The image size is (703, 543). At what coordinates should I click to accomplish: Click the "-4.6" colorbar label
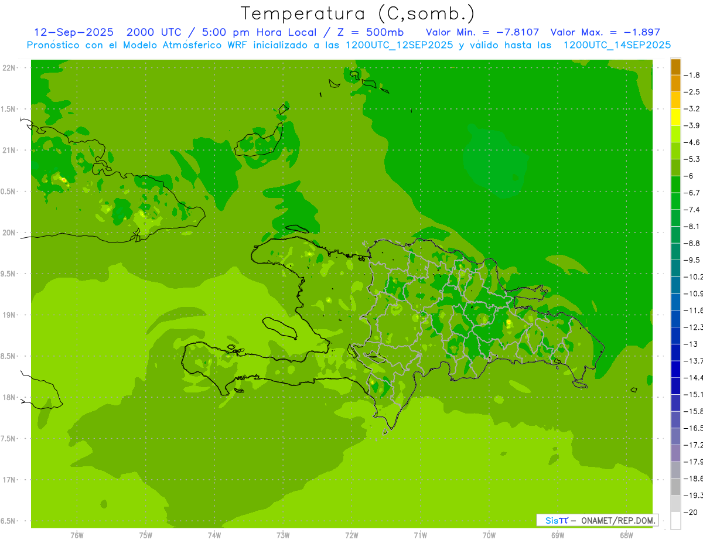point(692,142)
